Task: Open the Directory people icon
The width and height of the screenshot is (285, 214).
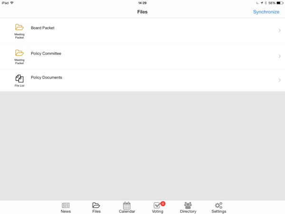Action: [188, 205]
